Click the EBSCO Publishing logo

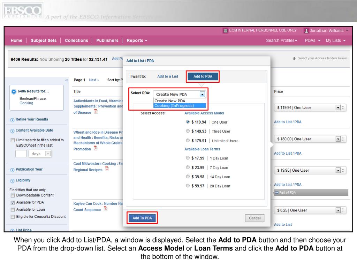22,11
